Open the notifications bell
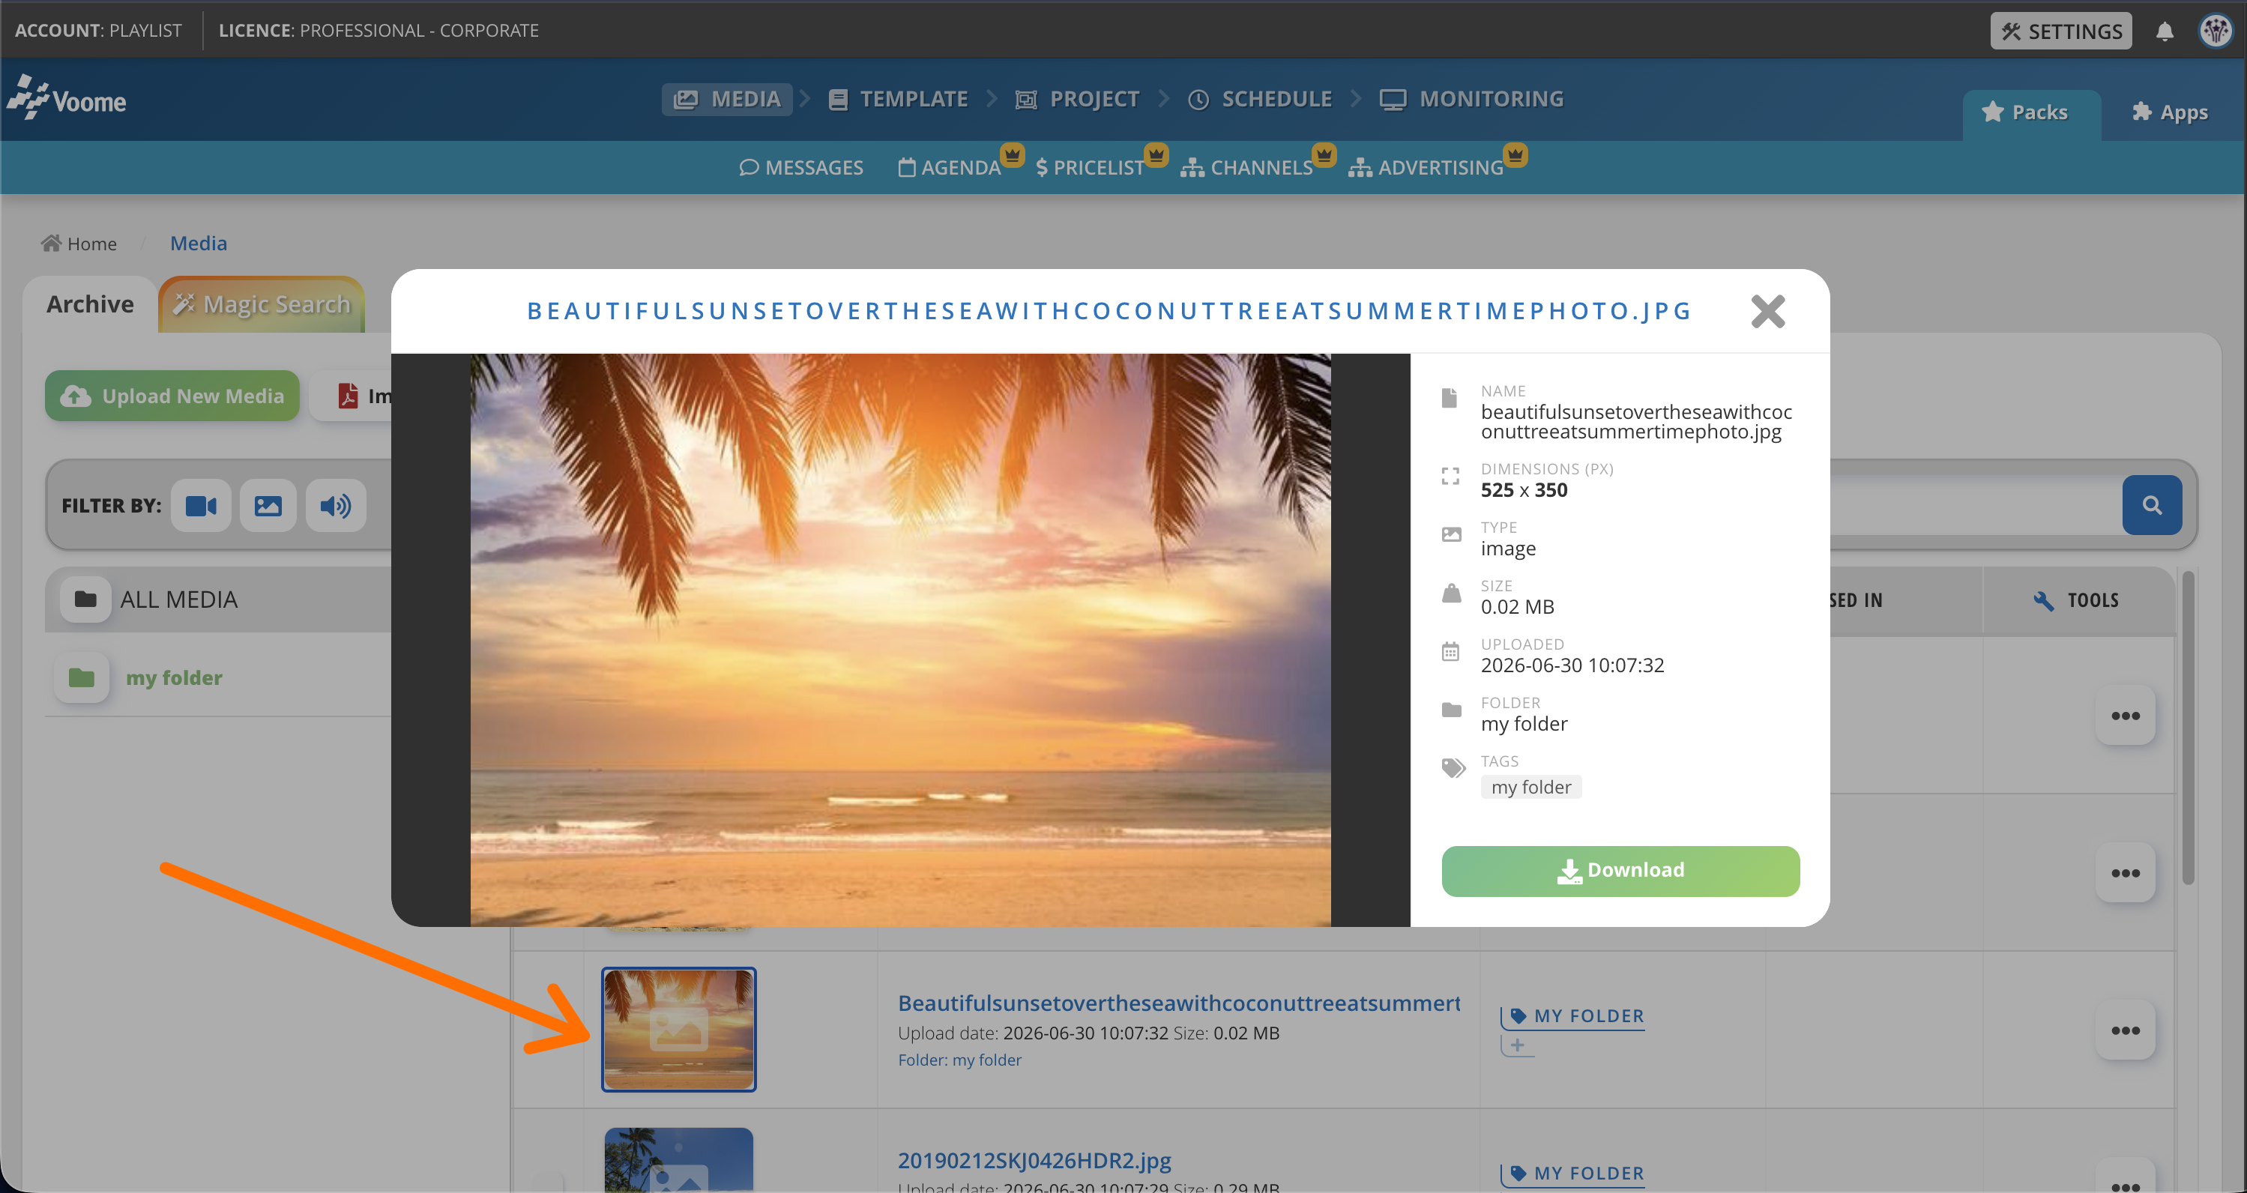 2164,31
